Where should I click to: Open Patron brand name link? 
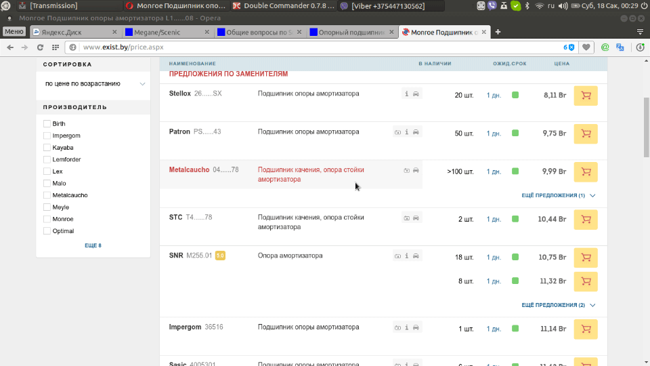tap(179, 131)
